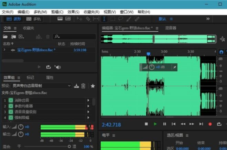This screenshot has height=150, width=227.
Task: Open the 视图(V) menu
Action: click(110, 12)
